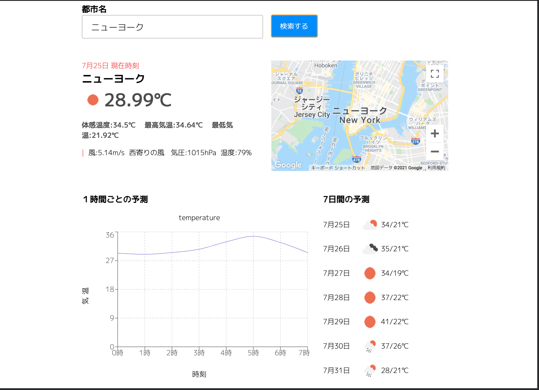Click the Interstate 278 shield on map
539x390 pixels.
click(415, 141)
